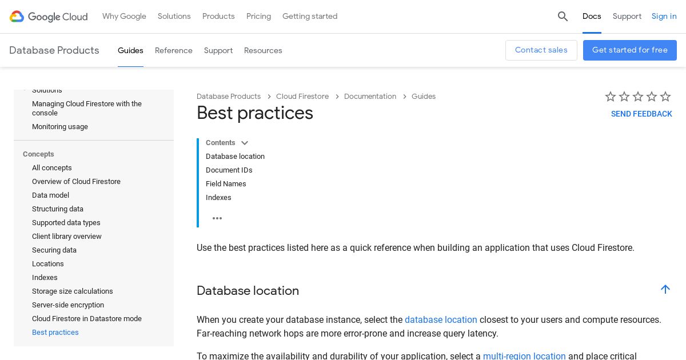686x360 pixels.
Task: Rate the page one star
Action: 611,97
